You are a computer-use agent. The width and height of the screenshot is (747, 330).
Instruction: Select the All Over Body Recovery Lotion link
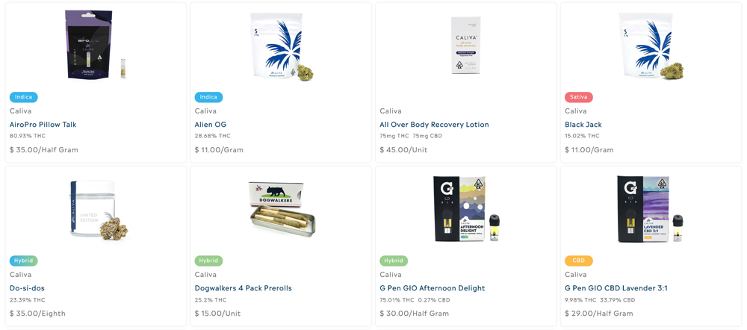pos(434,125)
